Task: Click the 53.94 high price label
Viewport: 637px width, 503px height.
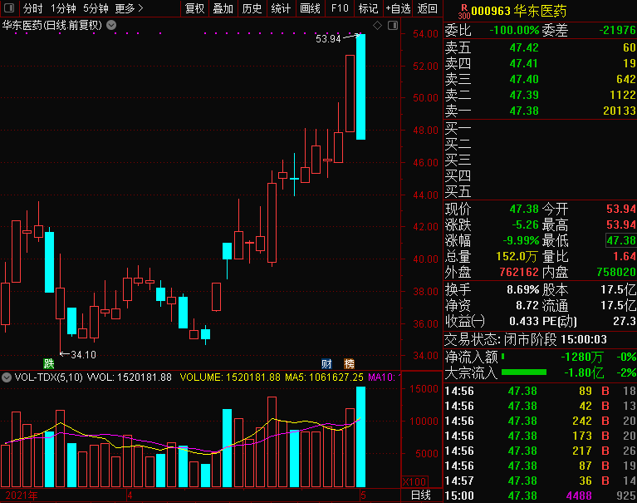Action: (x=329, y=39)
